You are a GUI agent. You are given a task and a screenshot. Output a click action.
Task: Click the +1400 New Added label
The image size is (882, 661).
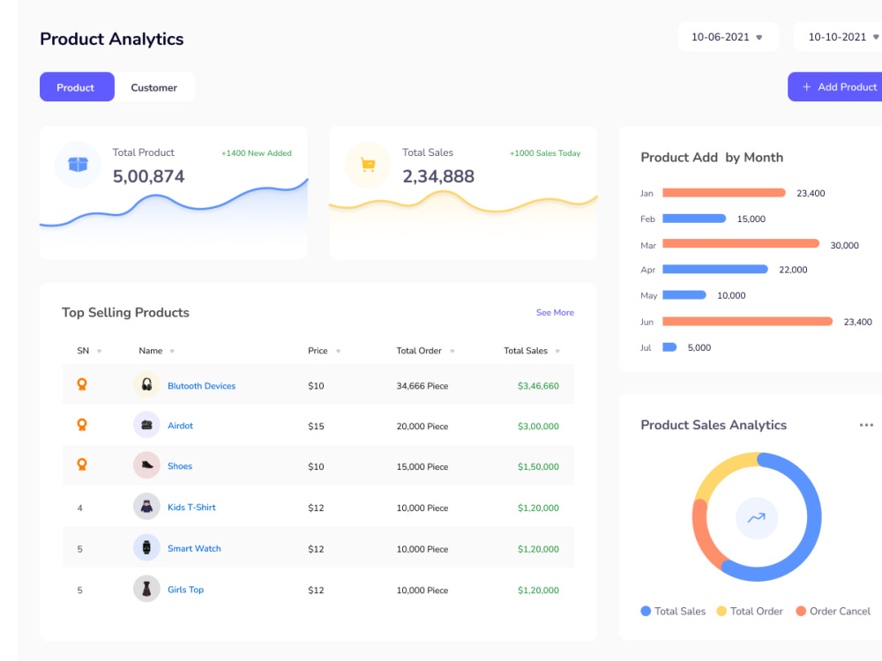coord(257,152)
